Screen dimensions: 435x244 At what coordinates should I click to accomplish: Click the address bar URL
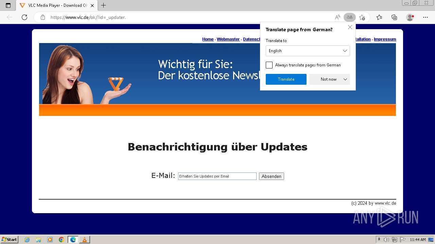(88, 17)
